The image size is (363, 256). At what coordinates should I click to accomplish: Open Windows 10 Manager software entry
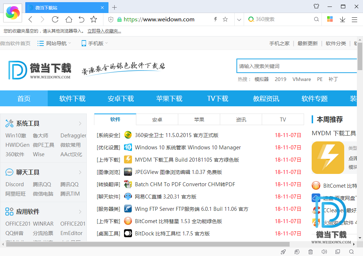click(x=188, y=148)
